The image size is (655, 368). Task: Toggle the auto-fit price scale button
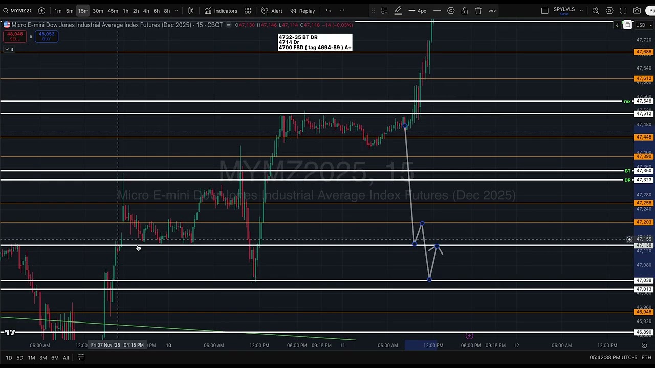[628, 25]
